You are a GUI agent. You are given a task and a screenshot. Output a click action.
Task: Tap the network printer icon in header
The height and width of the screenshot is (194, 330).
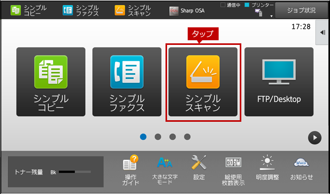tap(259, 13)
